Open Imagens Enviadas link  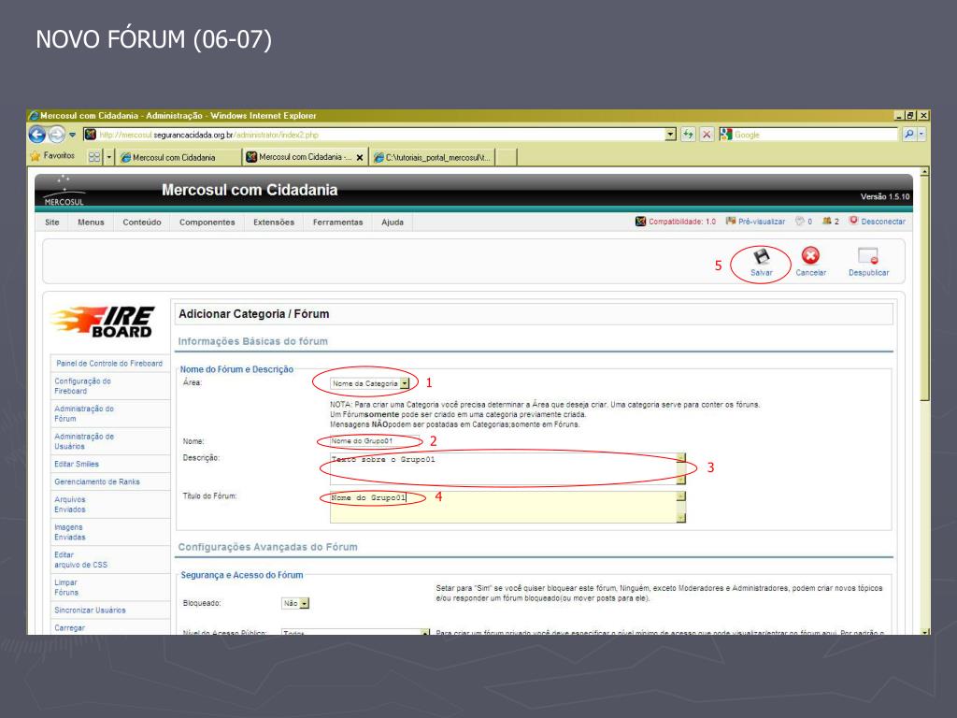point(69,532)
